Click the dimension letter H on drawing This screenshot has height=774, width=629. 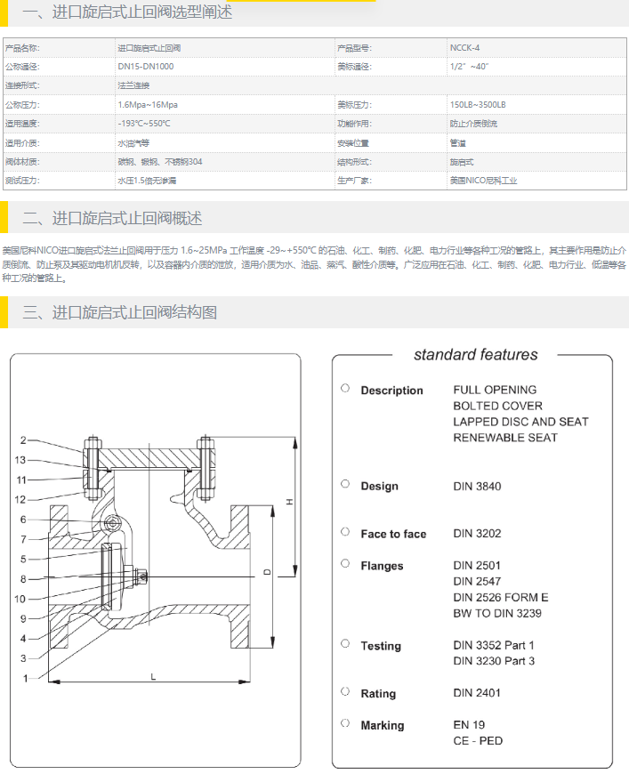tap(289, 503)
